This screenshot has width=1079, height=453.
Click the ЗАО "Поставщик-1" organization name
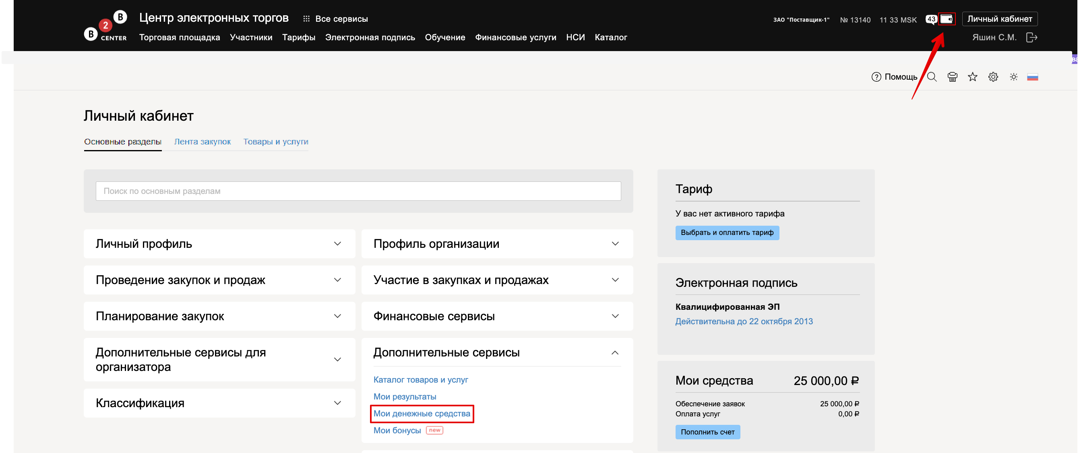tap(801, 20)
